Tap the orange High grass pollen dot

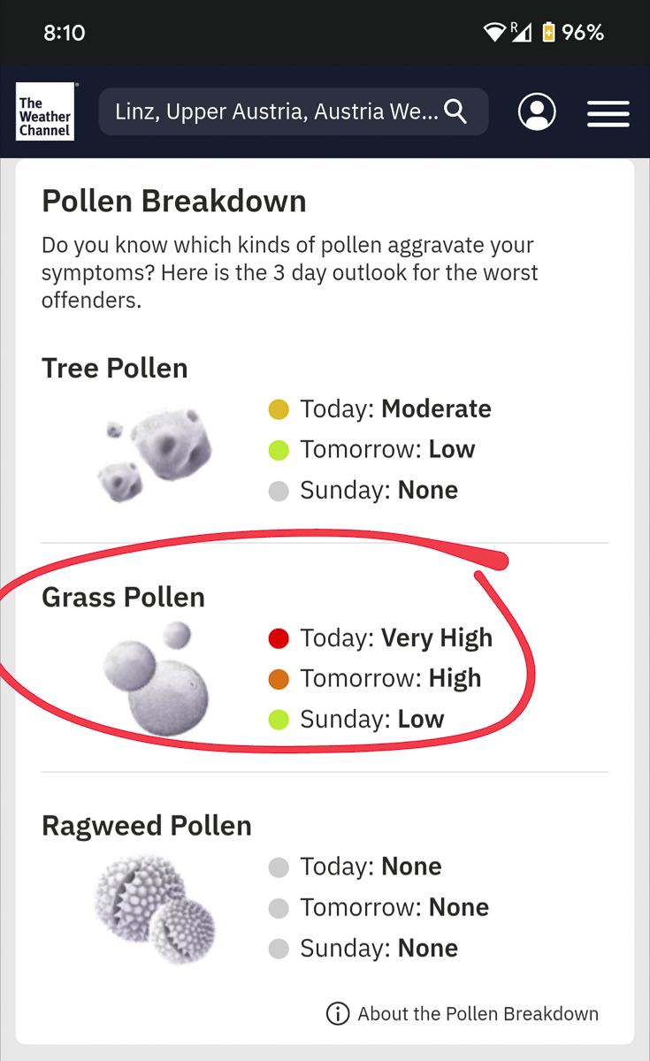pyautogui.click(x=279, y=678)
